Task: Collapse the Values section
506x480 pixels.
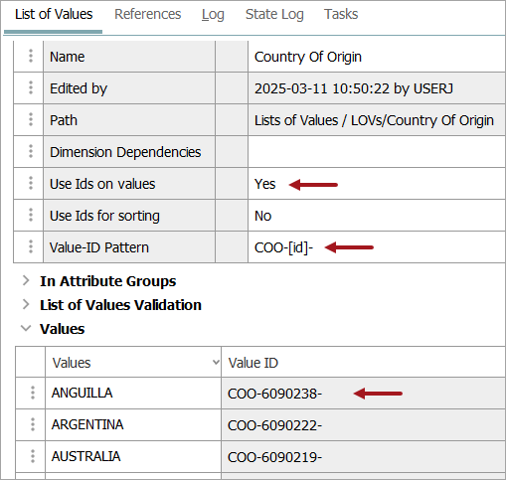Action: click(26, 328)
